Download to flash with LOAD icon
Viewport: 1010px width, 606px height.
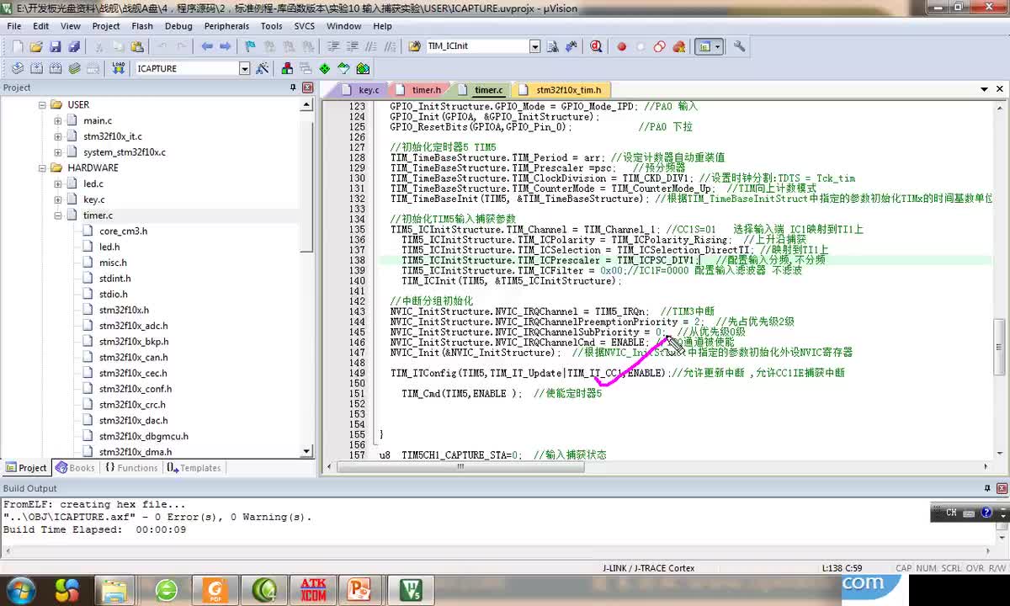coord(118,68)
